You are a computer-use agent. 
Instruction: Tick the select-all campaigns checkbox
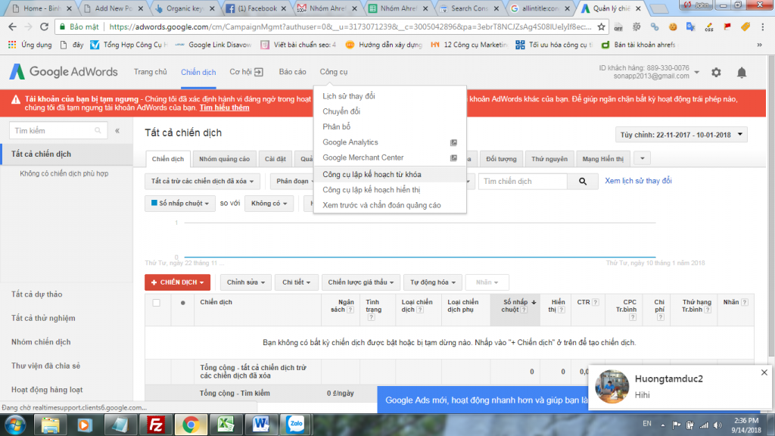click(156, 303)
